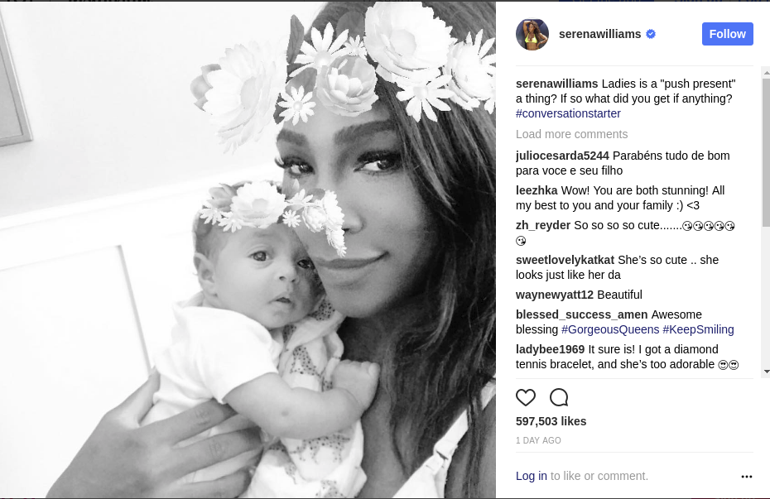
Task: Open the profile picture avatar
Action: 532,35
